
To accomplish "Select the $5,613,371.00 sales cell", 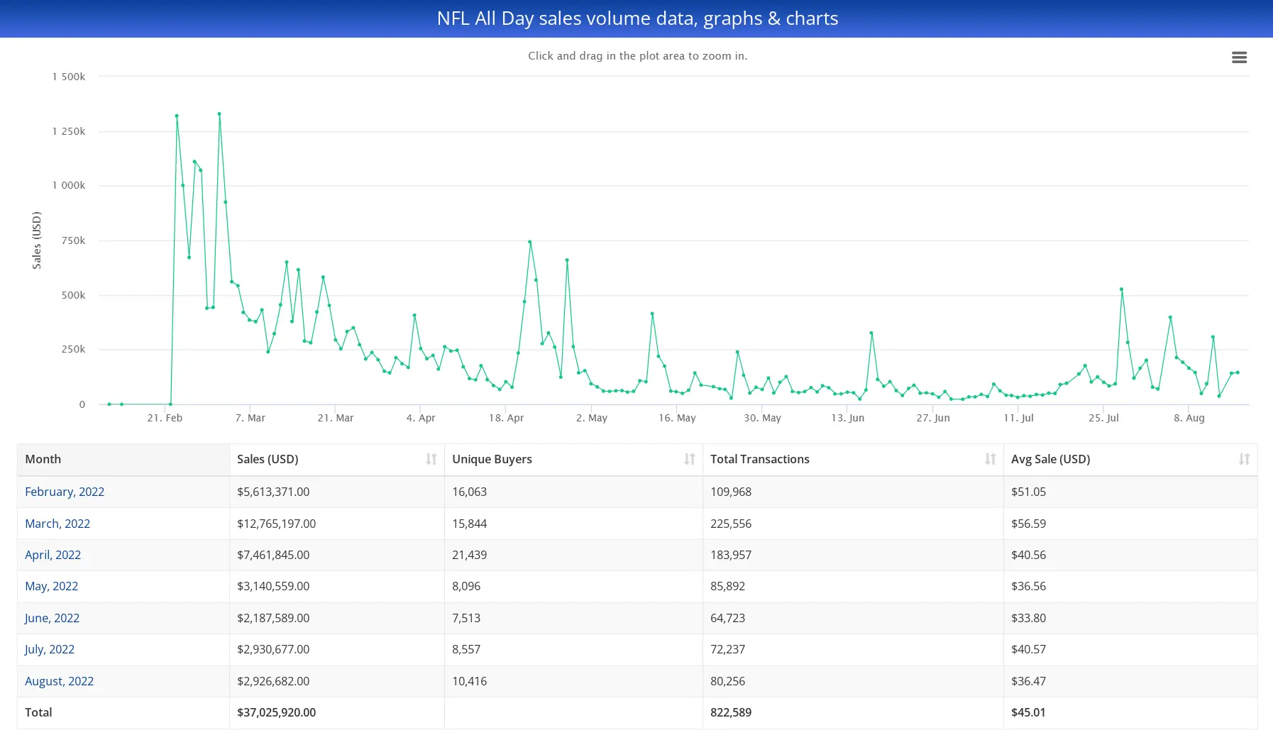I will 337,492.
